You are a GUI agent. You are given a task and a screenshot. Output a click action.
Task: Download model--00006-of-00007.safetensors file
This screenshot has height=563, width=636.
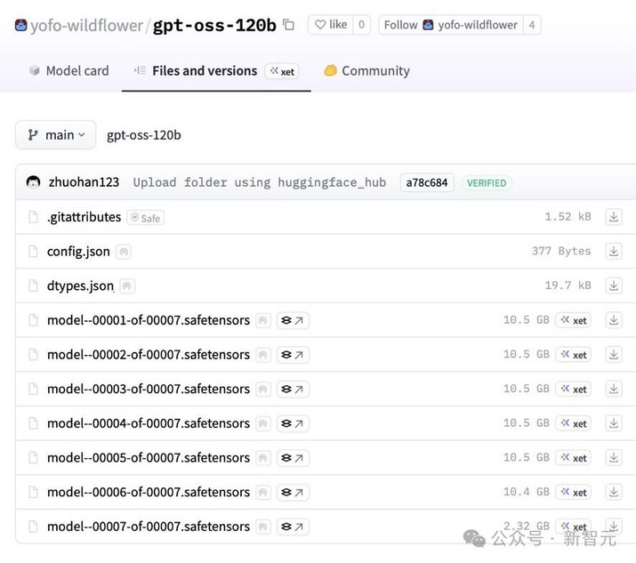[x=614, y=492]
